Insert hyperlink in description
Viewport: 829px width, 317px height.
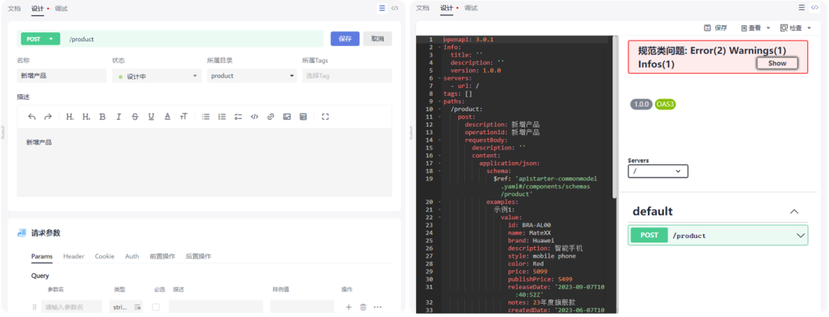click(x=271, y=117)
